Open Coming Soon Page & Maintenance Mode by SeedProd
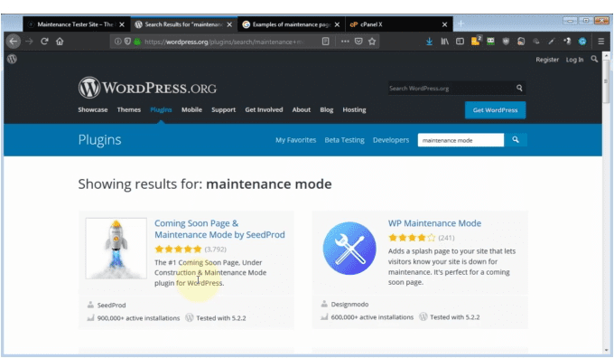 click(219, 229)
